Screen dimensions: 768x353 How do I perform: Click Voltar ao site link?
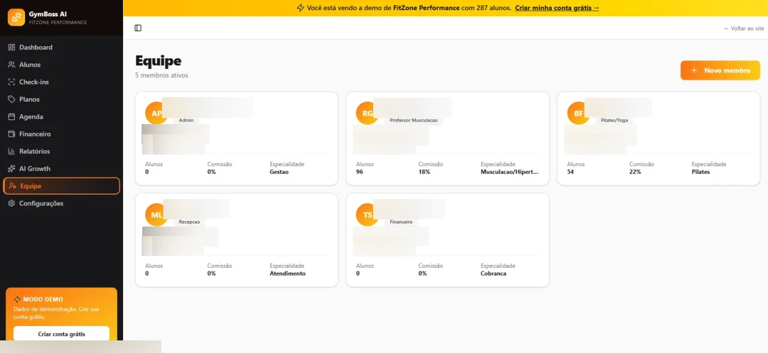coord(744,28)
